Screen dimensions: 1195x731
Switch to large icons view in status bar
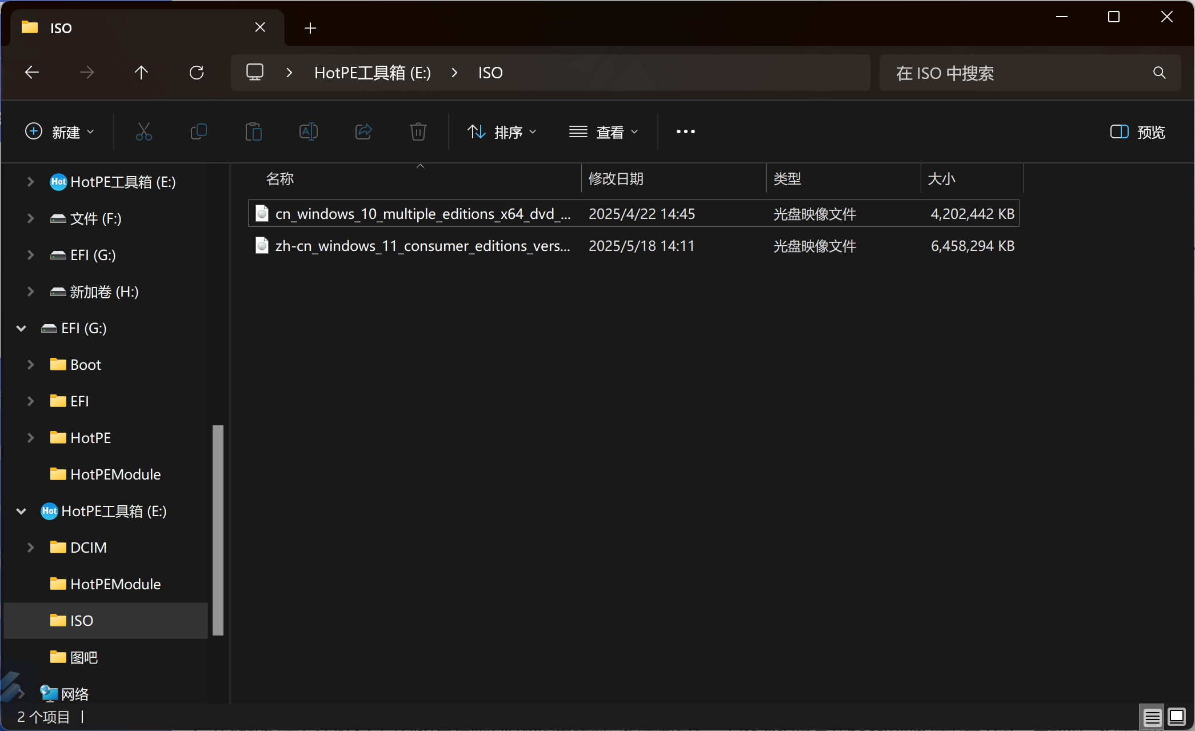click(1177, 717)
